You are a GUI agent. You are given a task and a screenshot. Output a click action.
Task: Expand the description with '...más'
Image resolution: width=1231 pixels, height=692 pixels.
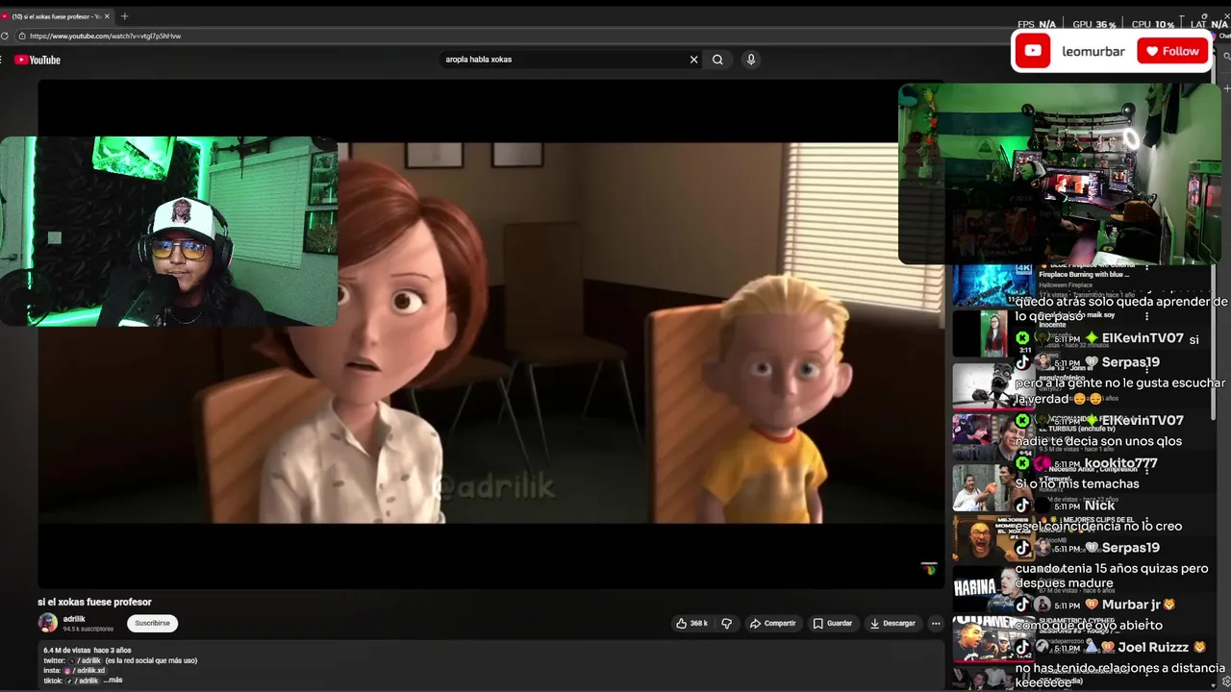tap(113, 680)
